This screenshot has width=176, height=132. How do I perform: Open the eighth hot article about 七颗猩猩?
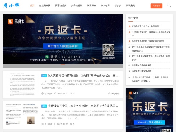pyautogui.click(x=150, y=79)
